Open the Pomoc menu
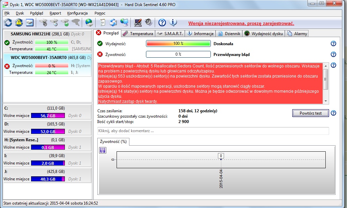Viewport: 347px width, 208px height. click(100, 13)
